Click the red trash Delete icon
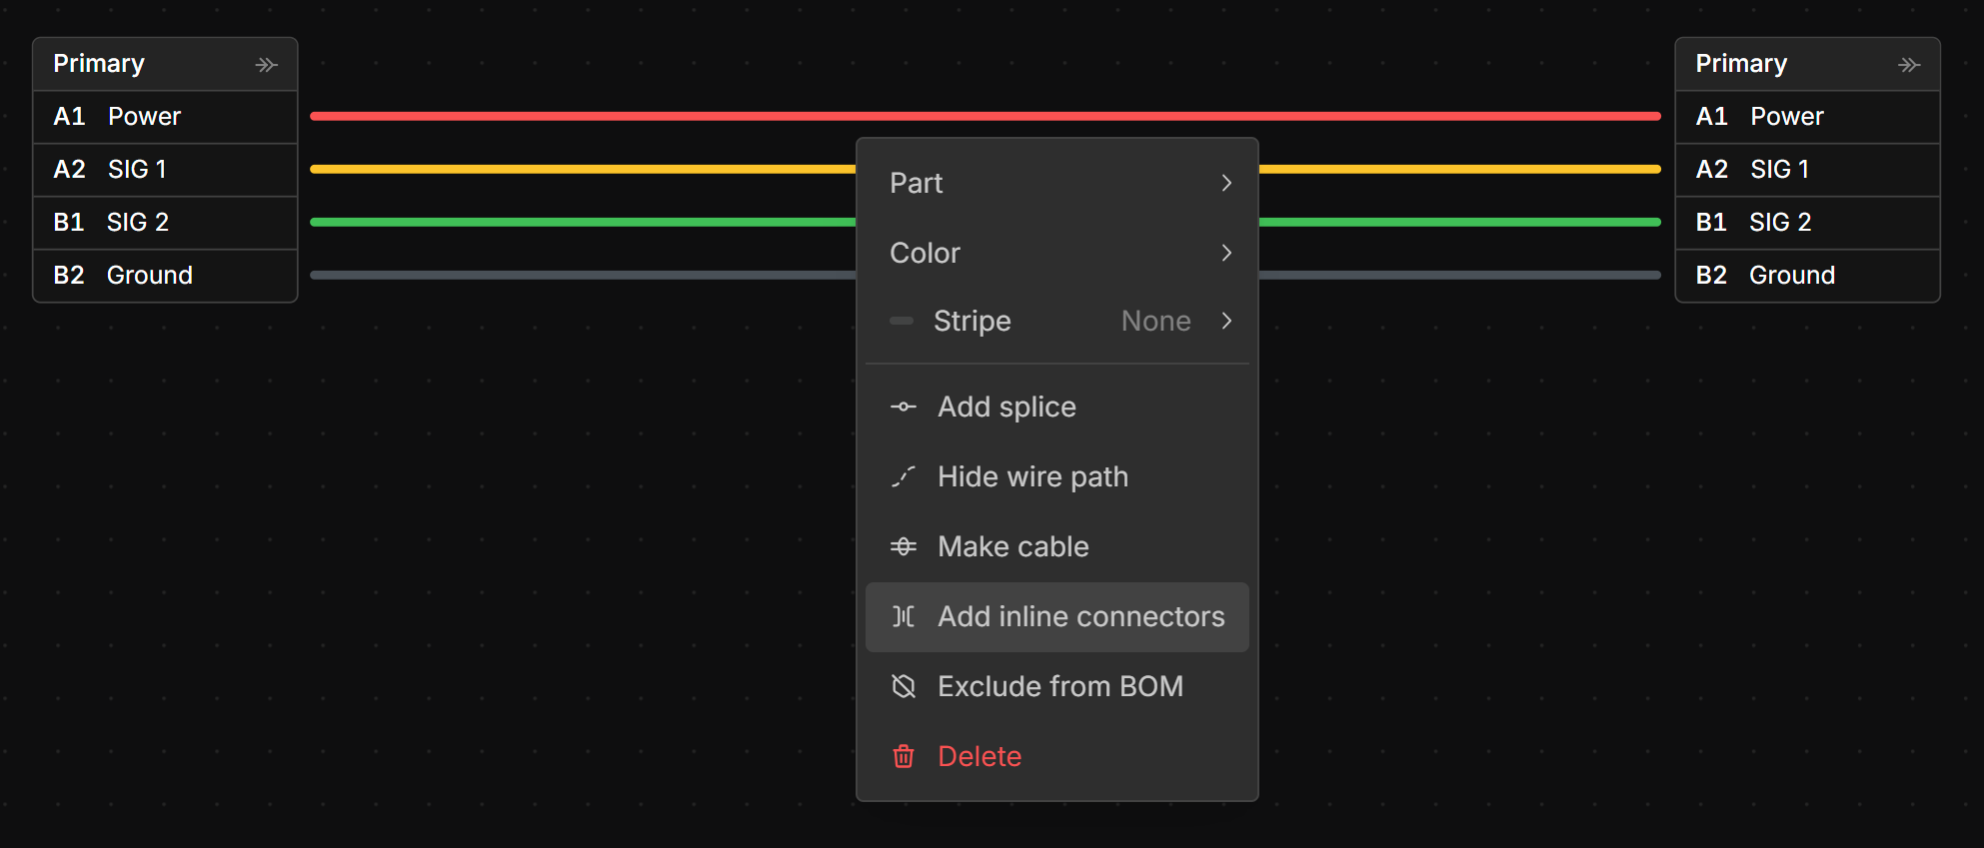This screenshot has height=848, width=1984. (x=904, y=756)
